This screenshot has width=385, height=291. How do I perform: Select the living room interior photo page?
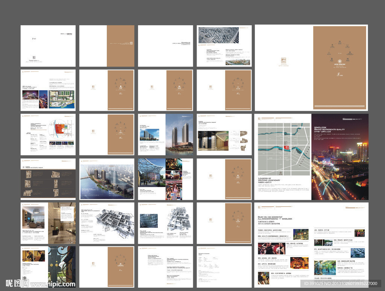(48, 223)
